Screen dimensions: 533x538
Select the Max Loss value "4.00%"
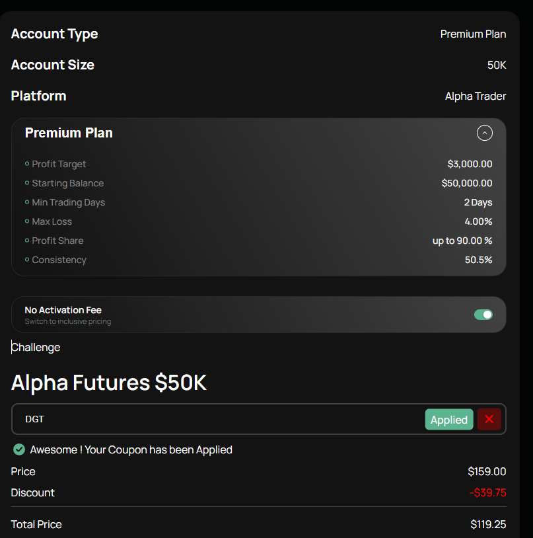click(x=478, y=221)
